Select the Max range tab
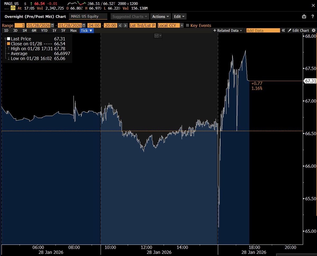 coord(74,30)
